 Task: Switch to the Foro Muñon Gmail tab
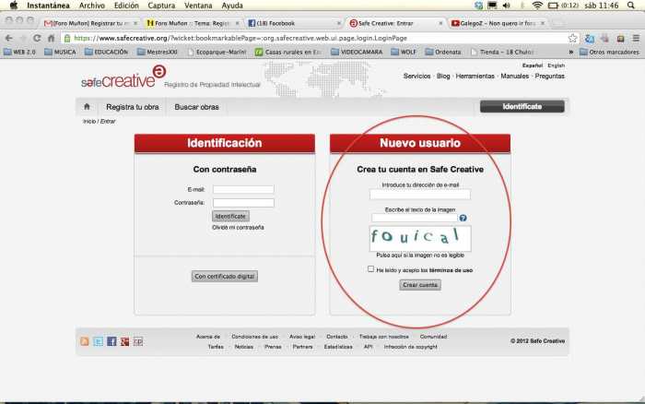pos(90,23)
